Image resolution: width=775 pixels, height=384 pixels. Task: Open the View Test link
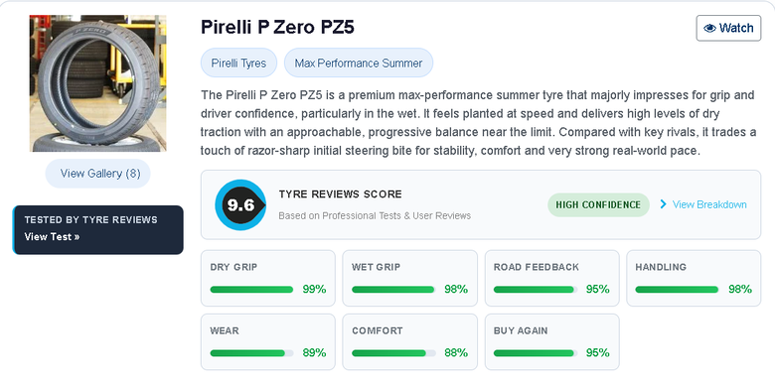52,236
